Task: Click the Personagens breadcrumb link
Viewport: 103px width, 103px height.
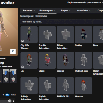Action: [26, 16]
